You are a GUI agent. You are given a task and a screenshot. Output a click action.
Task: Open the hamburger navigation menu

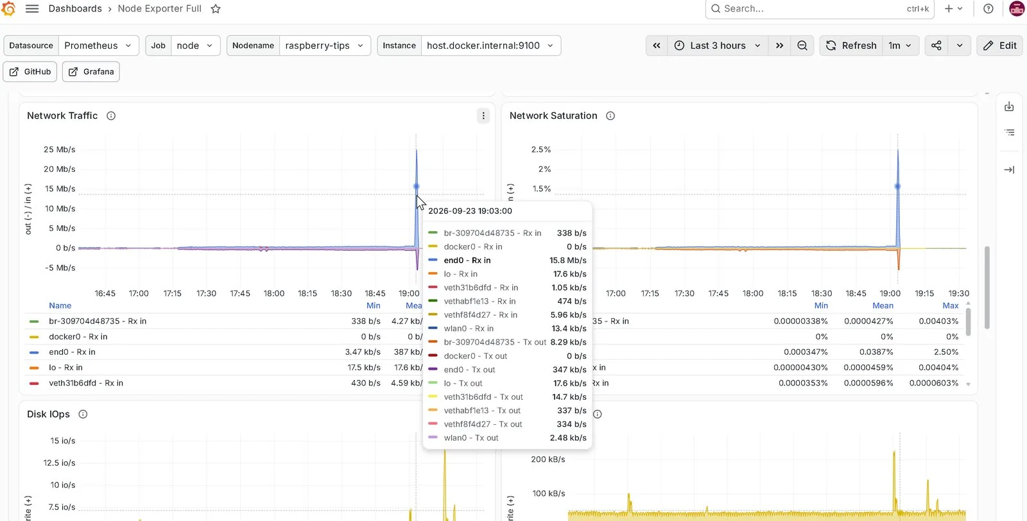point(32,8)
